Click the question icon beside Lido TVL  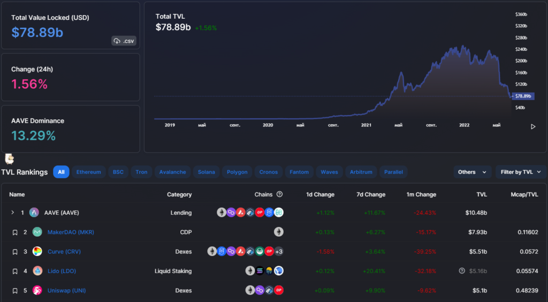pos(462,271)
